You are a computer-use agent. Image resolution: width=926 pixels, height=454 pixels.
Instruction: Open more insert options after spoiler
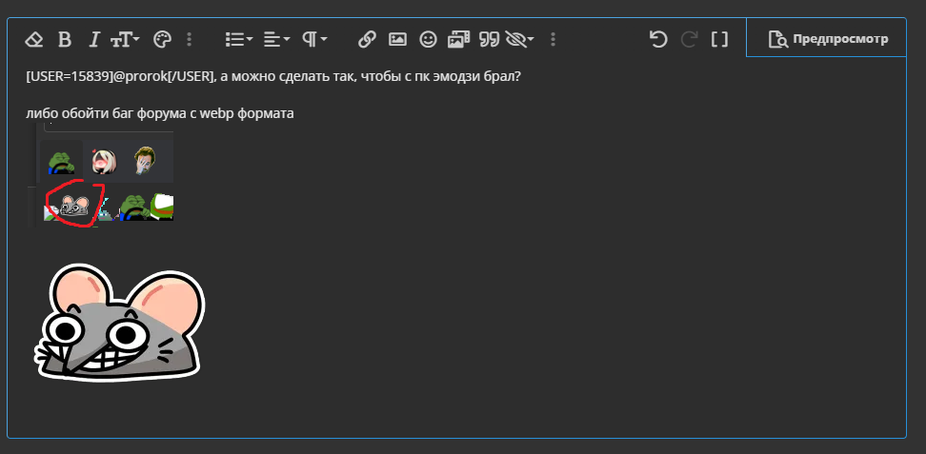click(x=553, y=40)
